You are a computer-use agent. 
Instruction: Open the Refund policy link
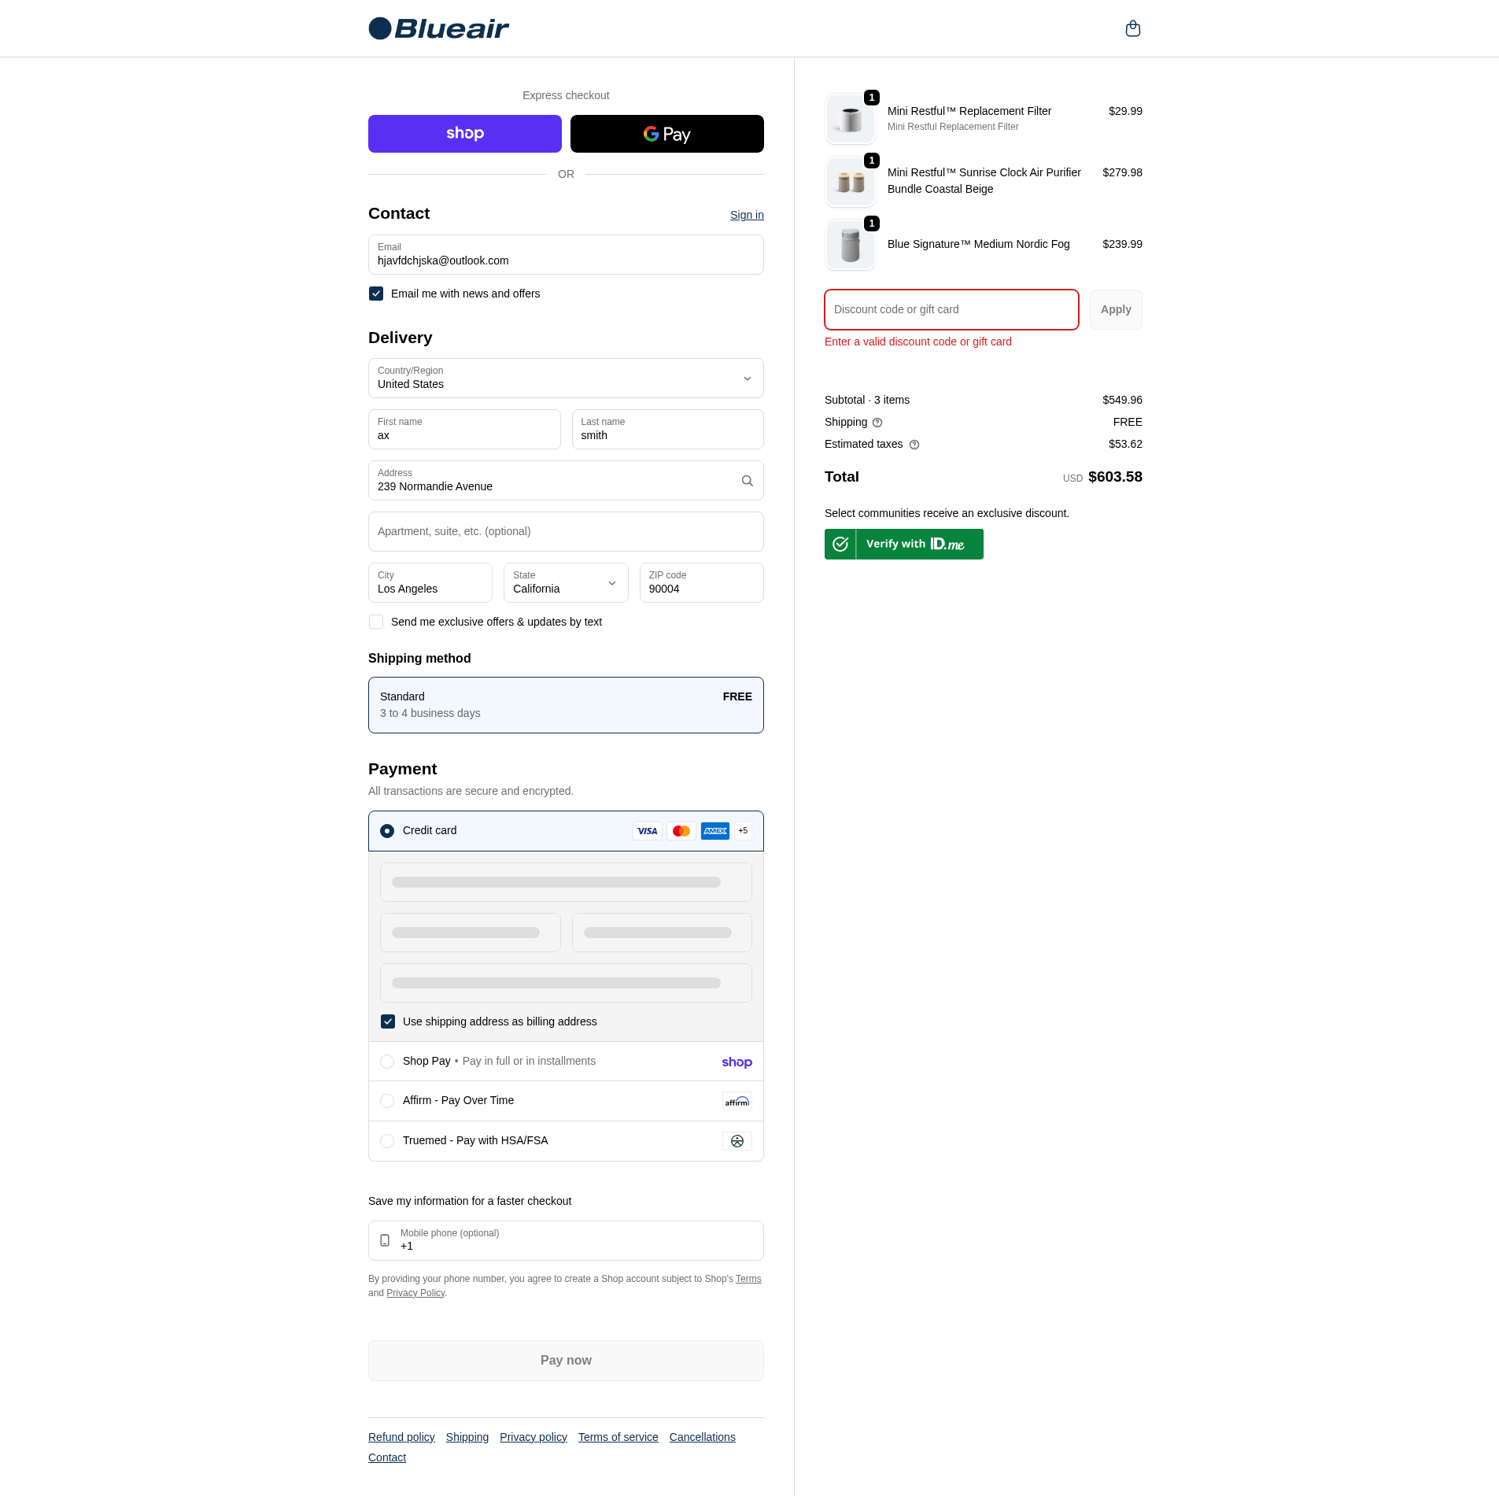tap(401, 1437)
